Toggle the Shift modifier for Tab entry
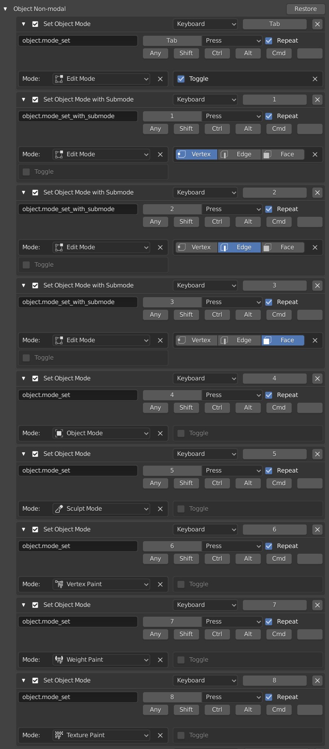 (186, 53)
